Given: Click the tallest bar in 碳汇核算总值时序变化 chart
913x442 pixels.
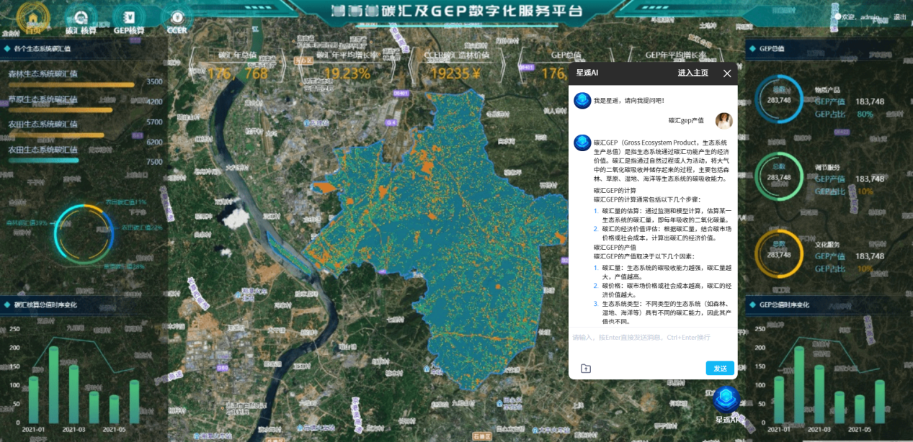Looking at the screenshot, I should [53, 384].
